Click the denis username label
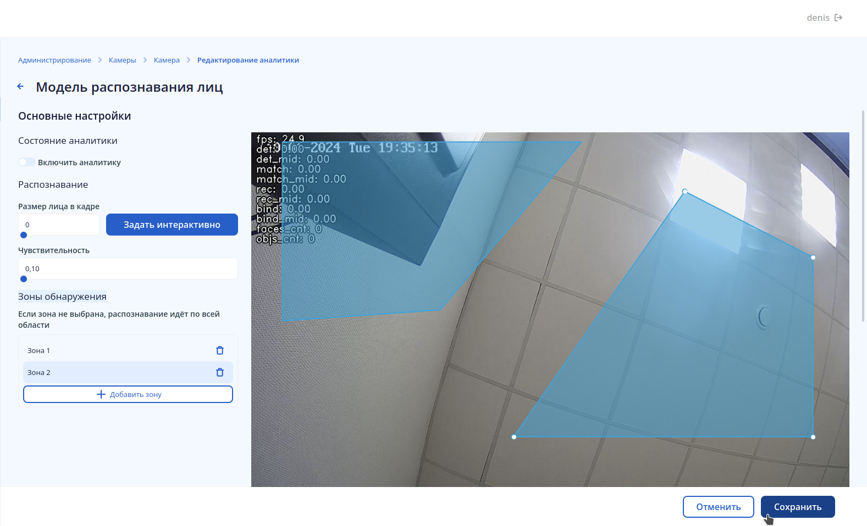This screenshot has height=526, width=867. (818, 18)
